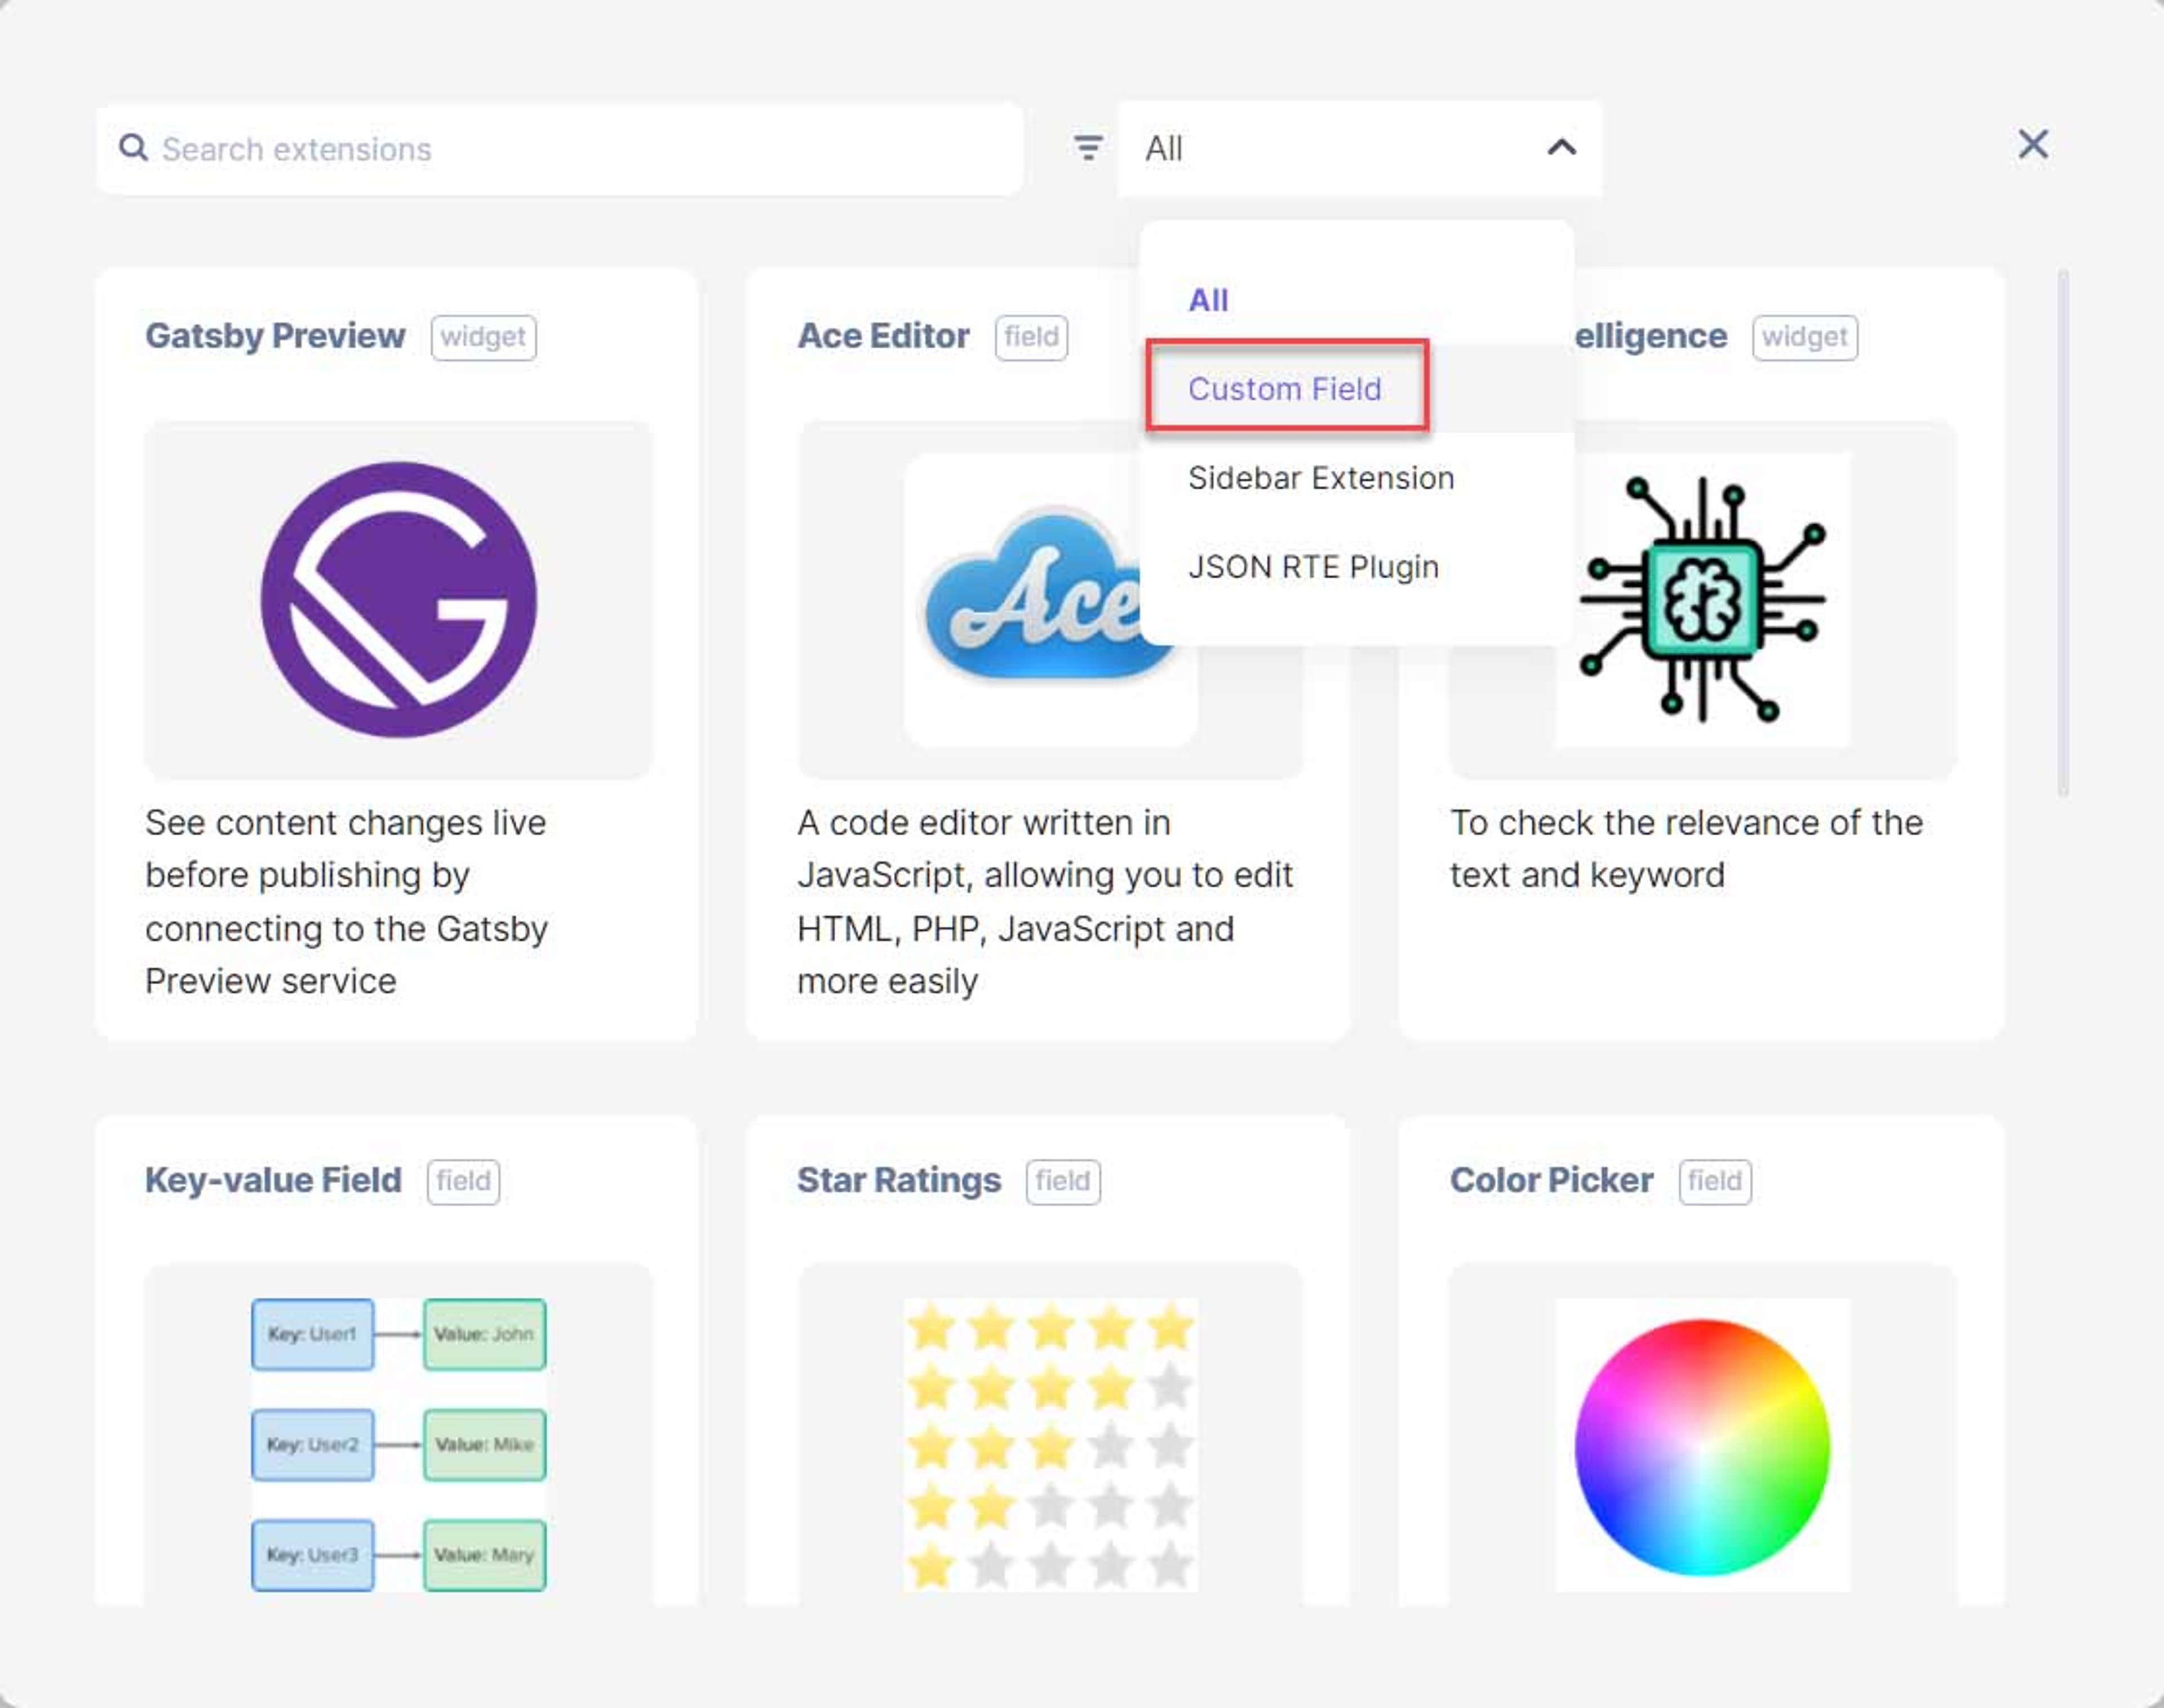The image size is (2164, 1708).
Task: Open the Gatsby Preview extension title
Action: click(x=276, y=336)
